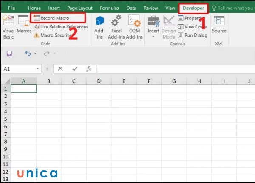This screenshot has height=183, width=255.
Task: Select cell A1
Action: tap(24, 89)
